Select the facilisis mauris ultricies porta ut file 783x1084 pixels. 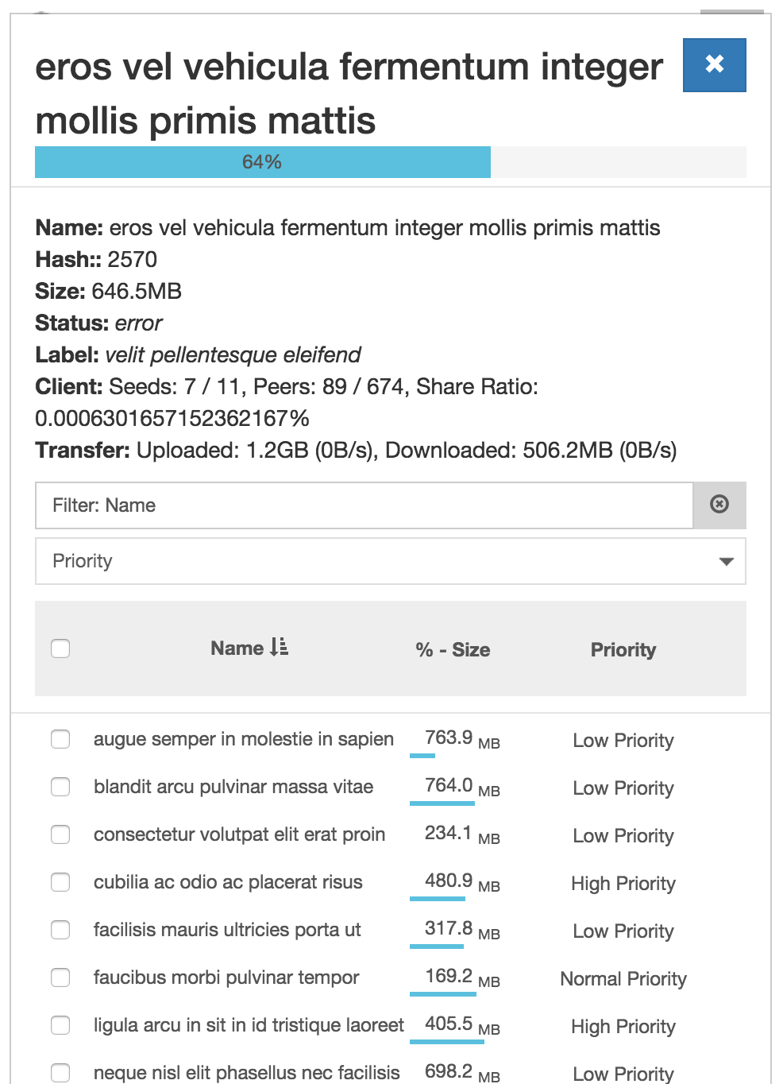point(227,930)
